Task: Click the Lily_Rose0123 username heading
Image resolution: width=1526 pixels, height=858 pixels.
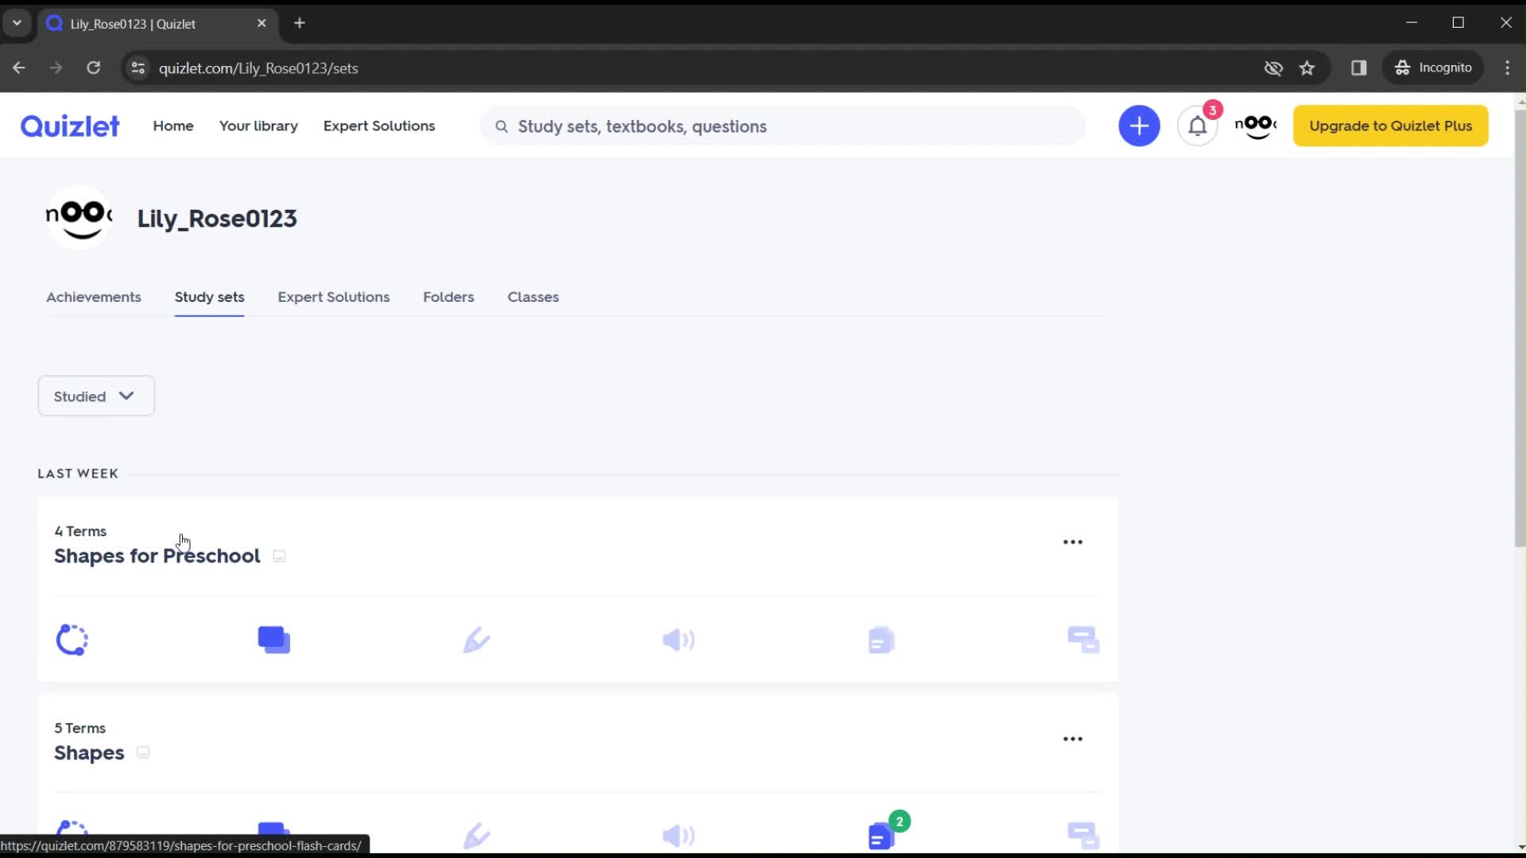Action: [217, 218]
